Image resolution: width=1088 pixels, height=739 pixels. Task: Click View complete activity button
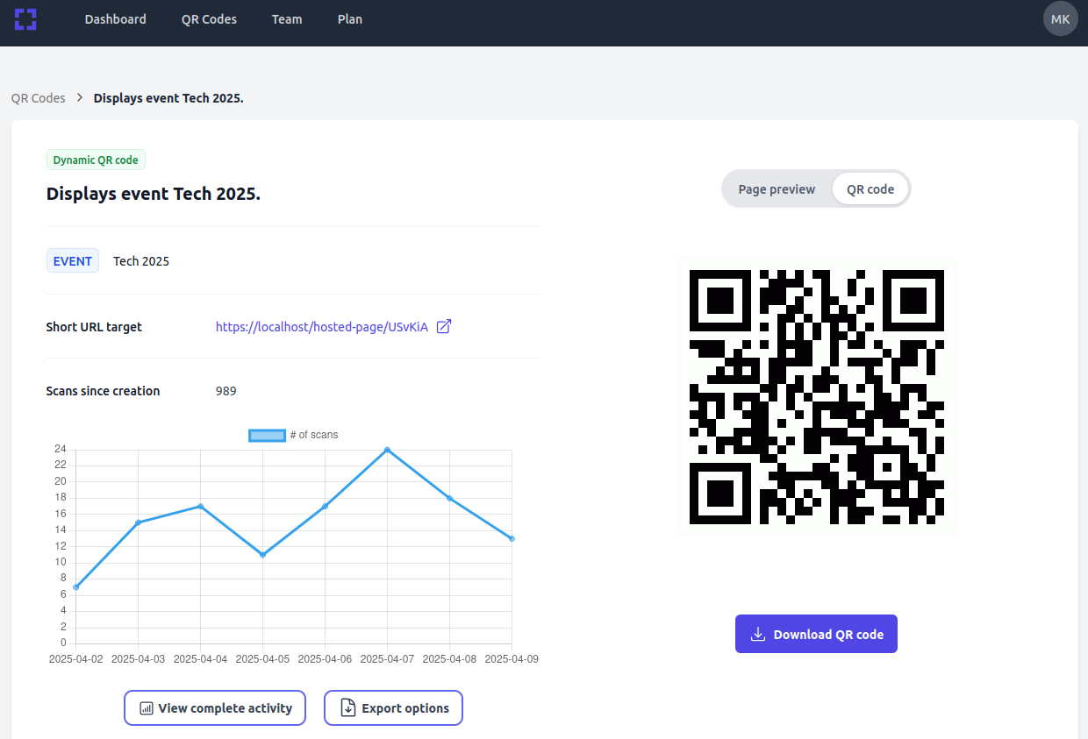pyautogui.click(x=215, y=708)
